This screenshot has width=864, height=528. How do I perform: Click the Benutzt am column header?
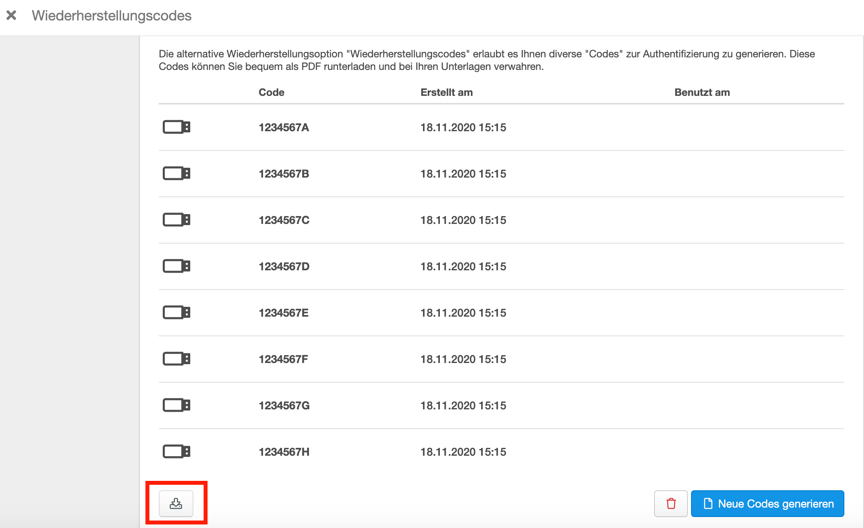702,92
